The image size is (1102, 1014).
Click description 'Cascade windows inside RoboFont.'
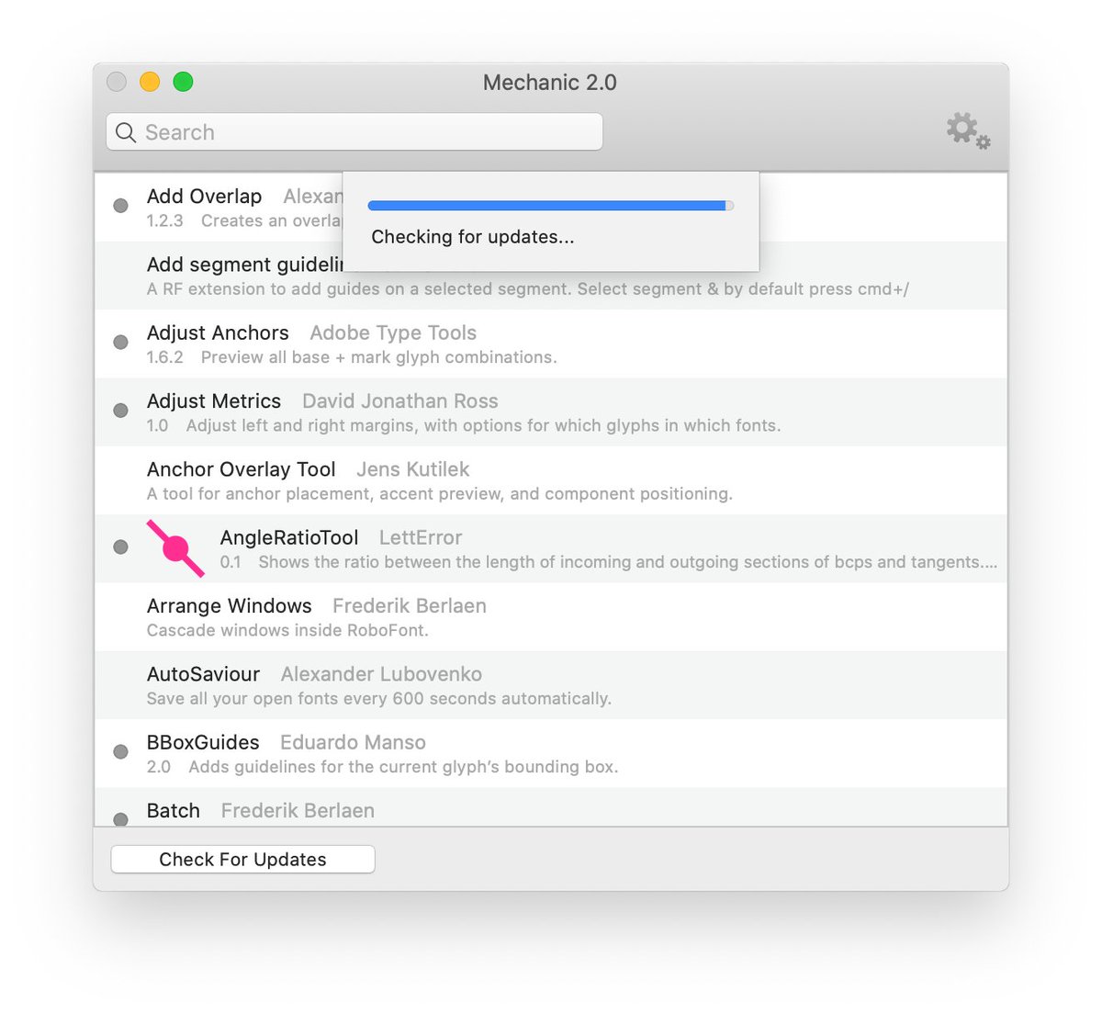point(287,630)
